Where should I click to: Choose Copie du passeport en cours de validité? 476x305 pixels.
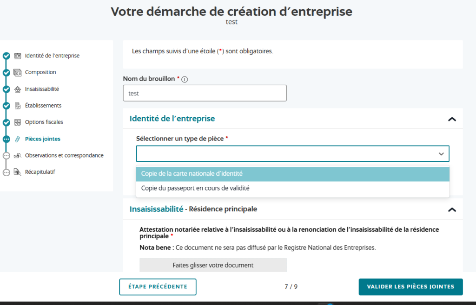click(293, 189)
